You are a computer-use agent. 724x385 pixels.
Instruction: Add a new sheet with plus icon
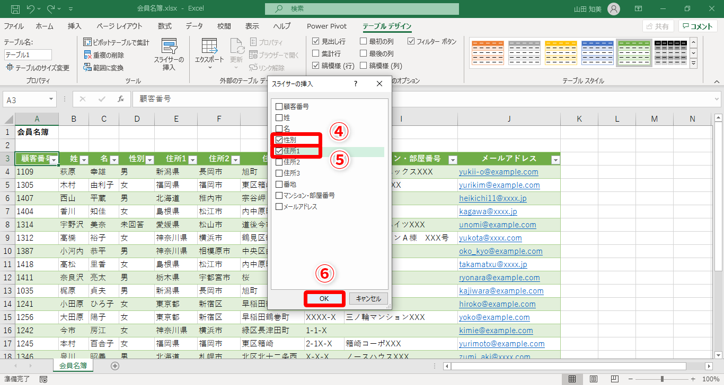[x=115, y=365]
